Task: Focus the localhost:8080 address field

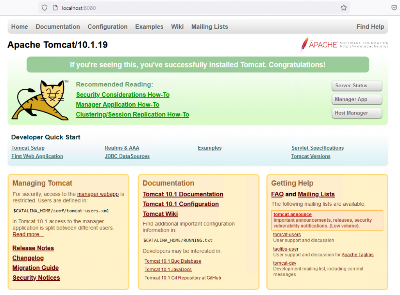Action: click(194, 8)
